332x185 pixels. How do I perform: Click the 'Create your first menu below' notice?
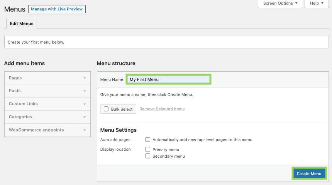pyautogui.click(x=36, y=42)
